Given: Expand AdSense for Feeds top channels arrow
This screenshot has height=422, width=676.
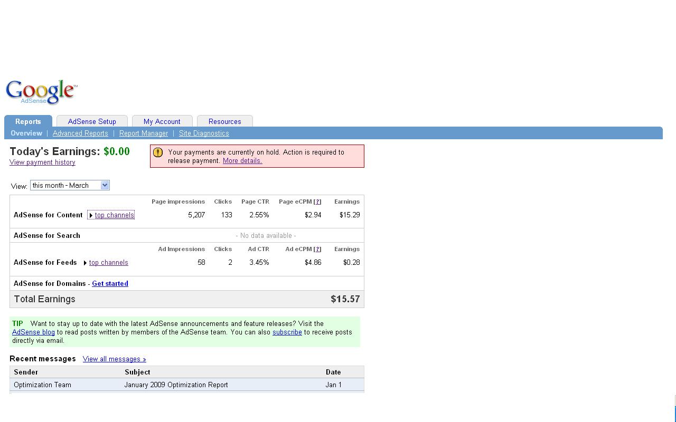Looking at the screenshot, I should [85, 263].
